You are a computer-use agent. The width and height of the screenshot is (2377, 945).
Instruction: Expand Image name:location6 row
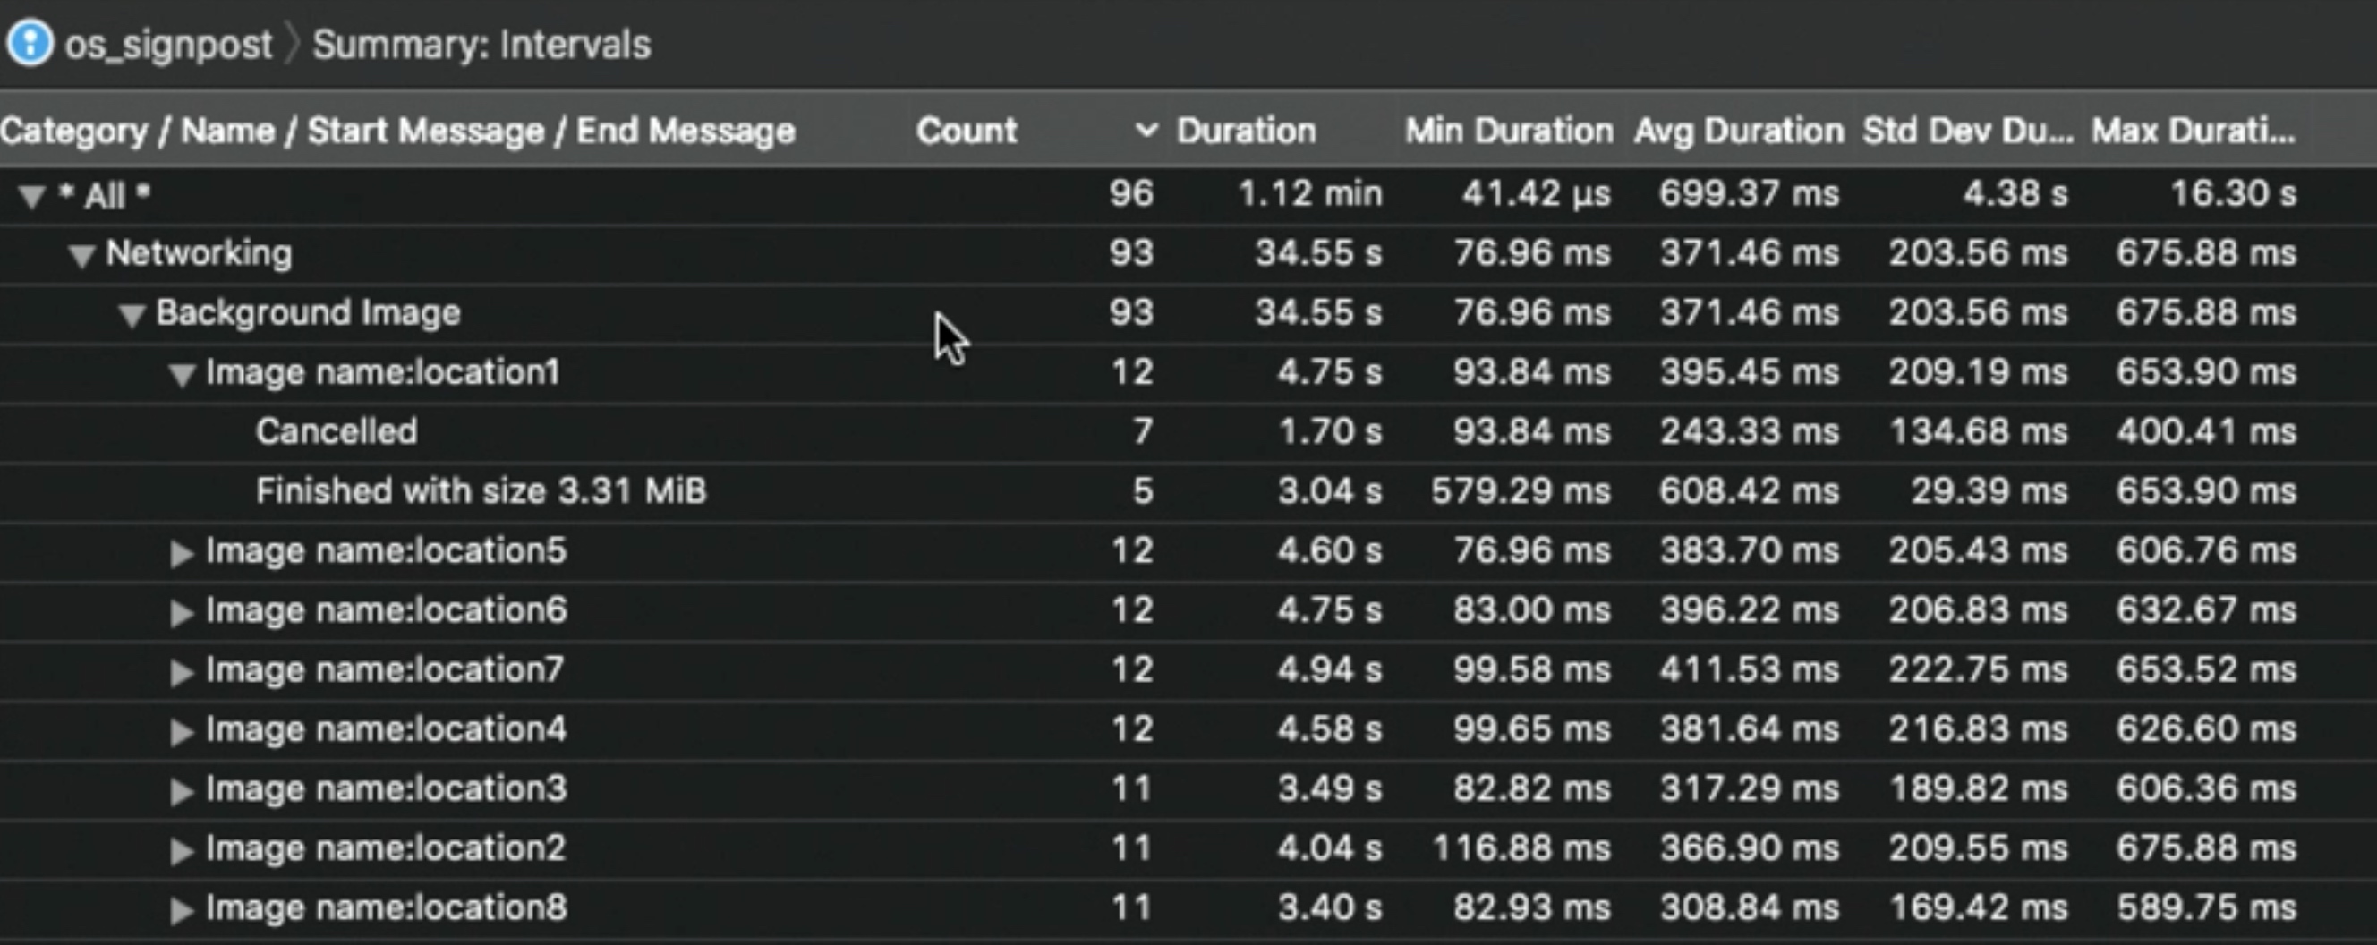click(x=182, y=613)
